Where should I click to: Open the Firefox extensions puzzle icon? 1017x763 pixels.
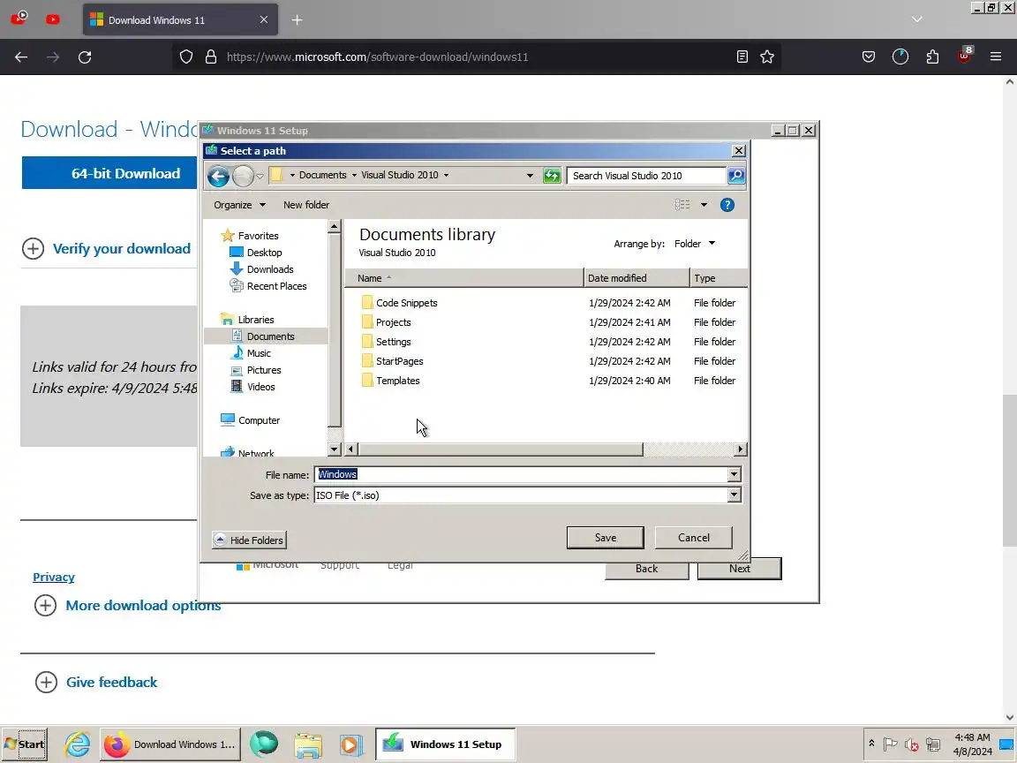pos(932,57)
